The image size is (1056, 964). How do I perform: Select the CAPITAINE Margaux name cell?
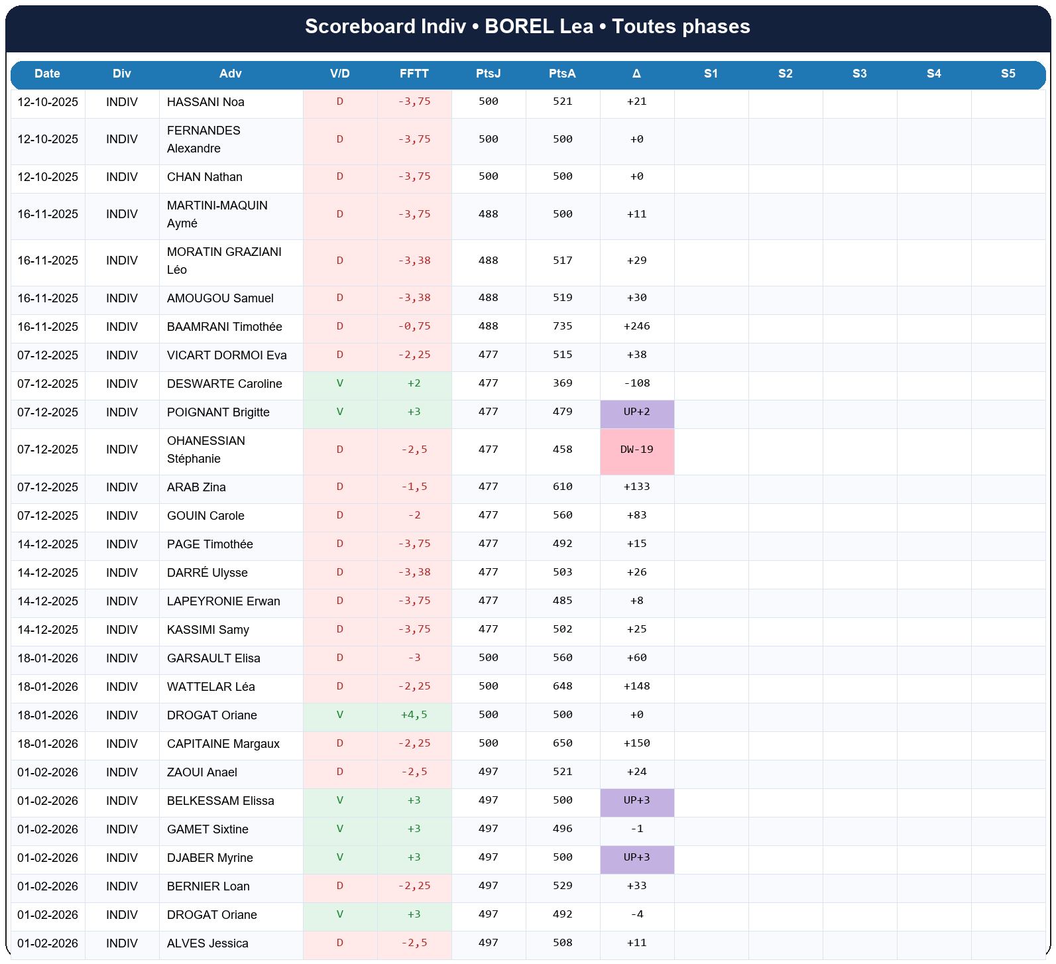[x=223, y=744]
